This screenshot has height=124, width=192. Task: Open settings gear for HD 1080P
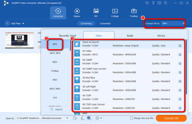pos(180,64)
